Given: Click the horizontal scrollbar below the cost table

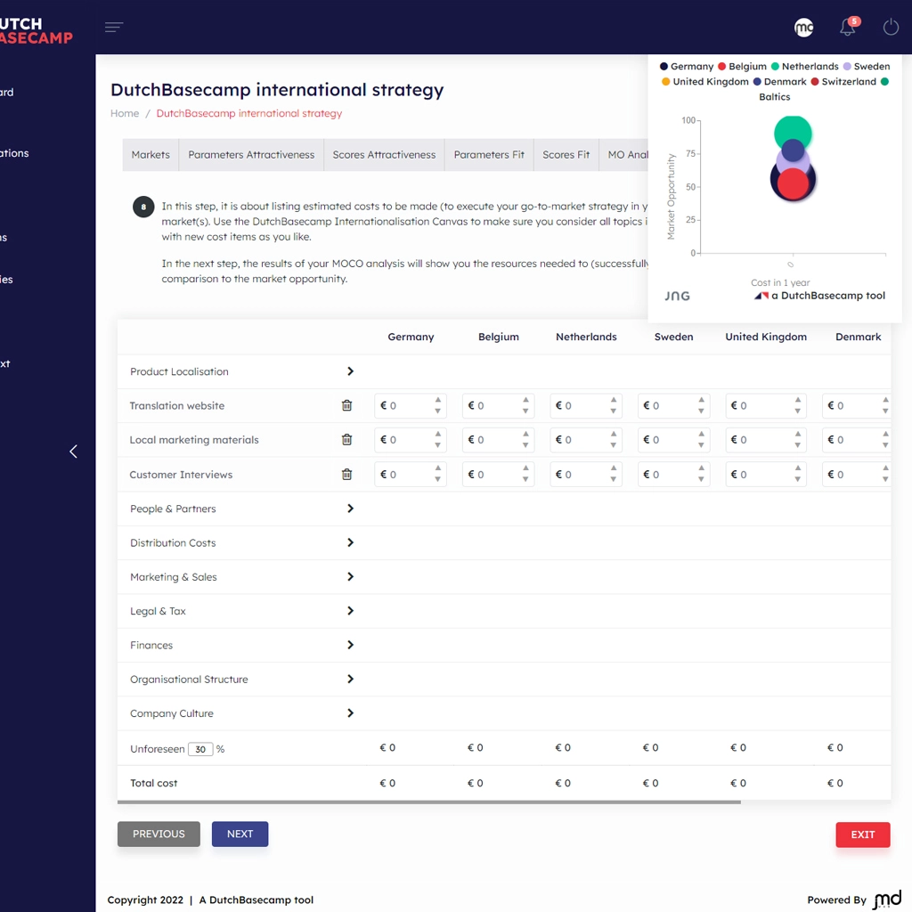Looking at the screenshot, I should click(429, 802).
